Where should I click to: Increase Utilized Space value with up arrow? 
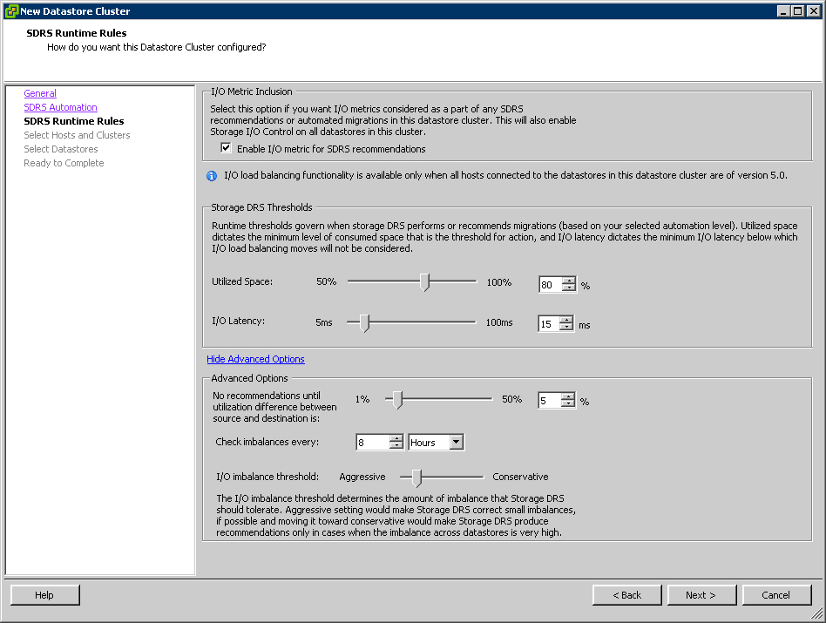pyautogui.click(x=568, y=281)
